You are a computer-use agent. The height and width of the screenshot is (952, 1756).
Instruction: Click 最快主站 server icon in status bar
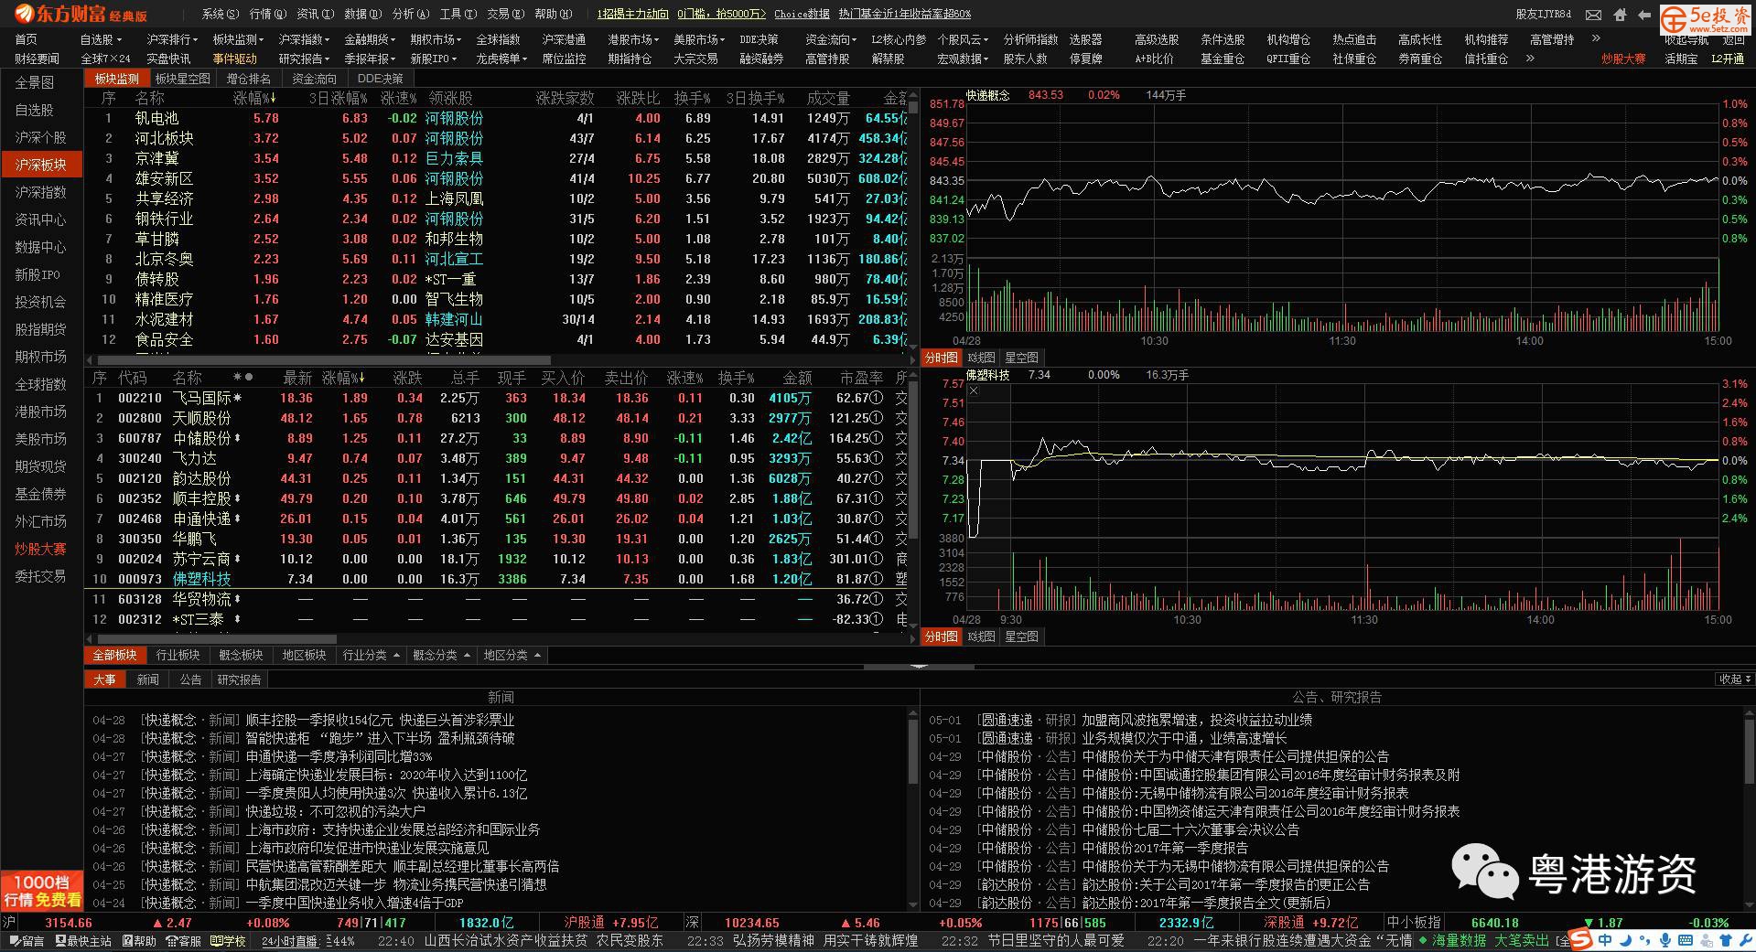click(x=81, y=941)
